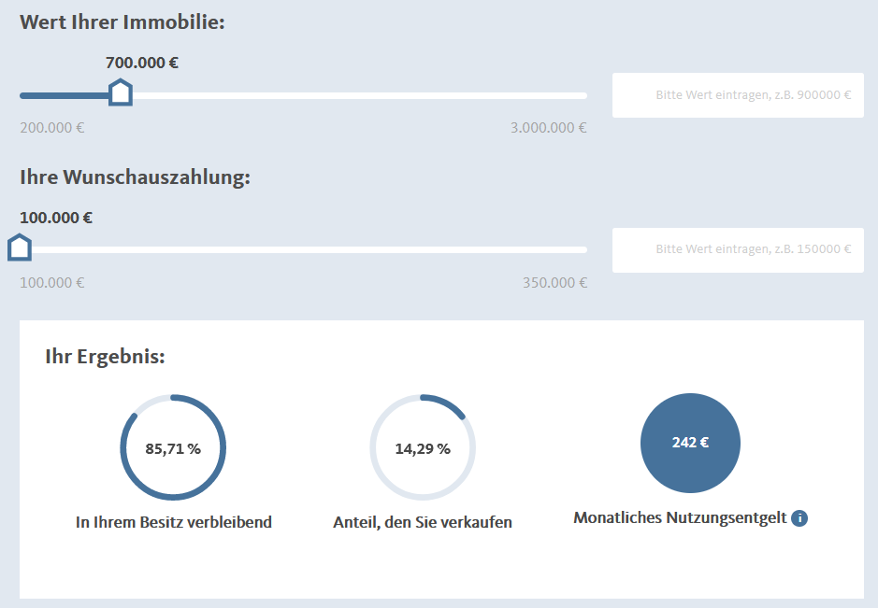This screenshot has width=878, height=608.
Task: Click the info icon beside Monatliches Nutzungsentgelt
Action: click(799, 518)
